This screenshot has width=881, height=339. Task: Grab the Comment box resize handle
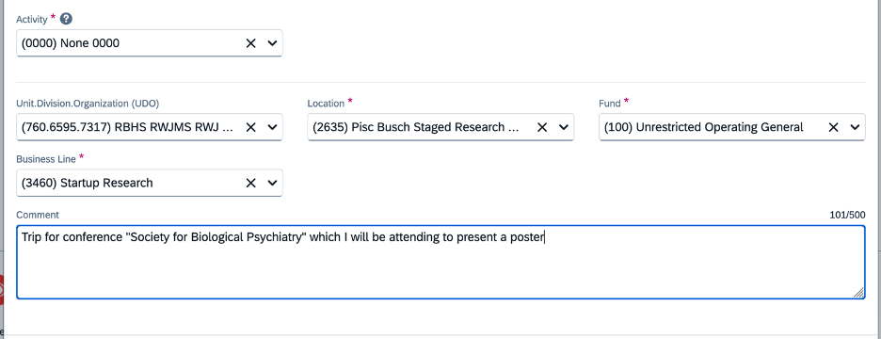(x=858, y=292)
